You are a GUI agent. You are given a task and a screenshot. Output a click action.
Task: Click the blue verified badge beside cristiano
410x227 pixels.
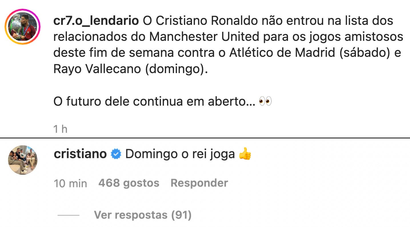click(116, 154)
